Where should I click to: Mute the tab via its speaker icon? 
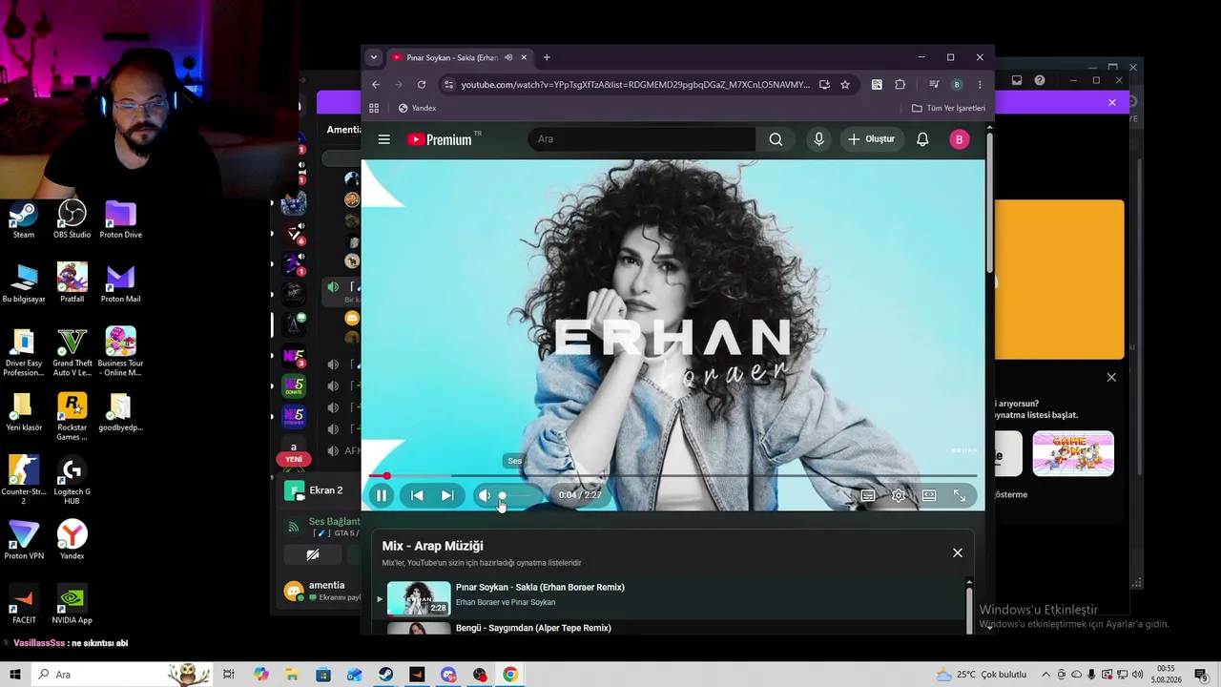tap(508, 57)
